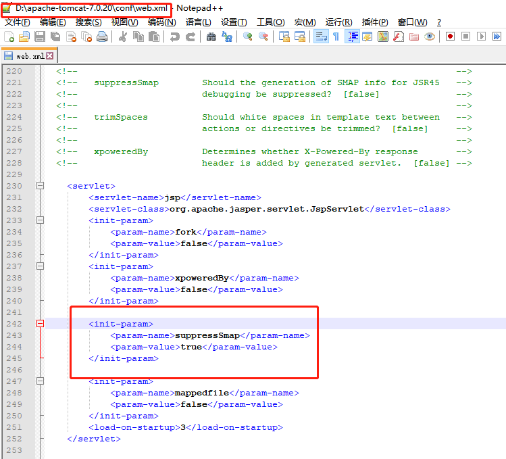Collapse init-param fold marker on line 233
This screenshot has height=459, width=506.
[40, 220]
